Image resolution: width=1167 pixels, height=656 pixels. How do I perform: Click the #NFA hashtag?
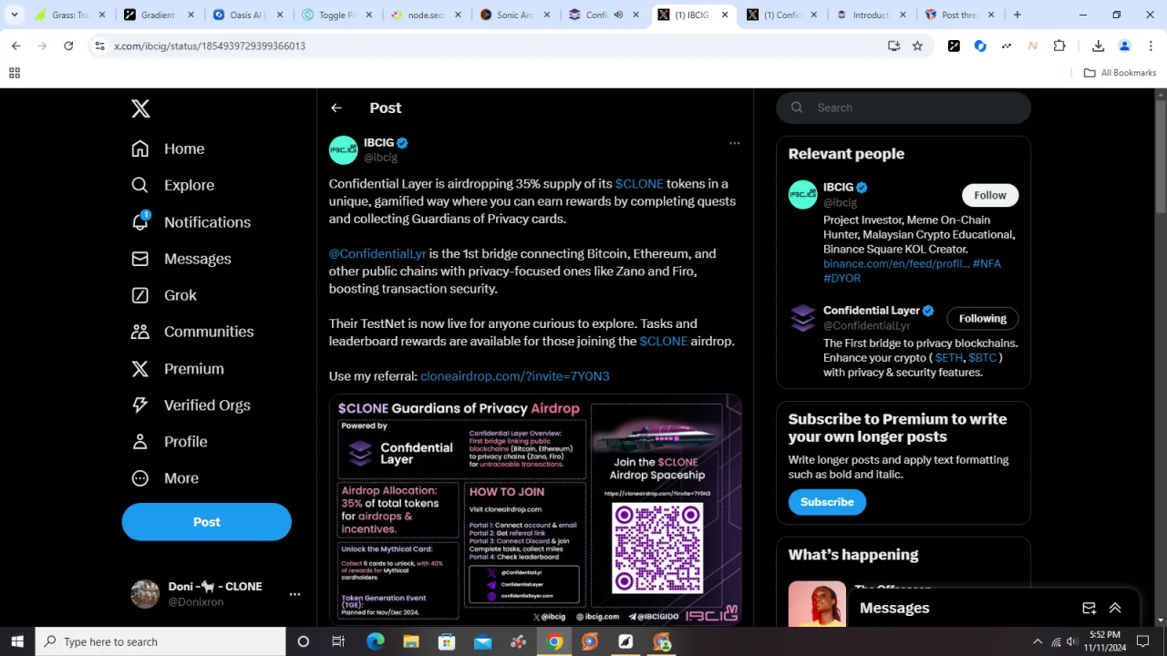[x=986, y=263]
